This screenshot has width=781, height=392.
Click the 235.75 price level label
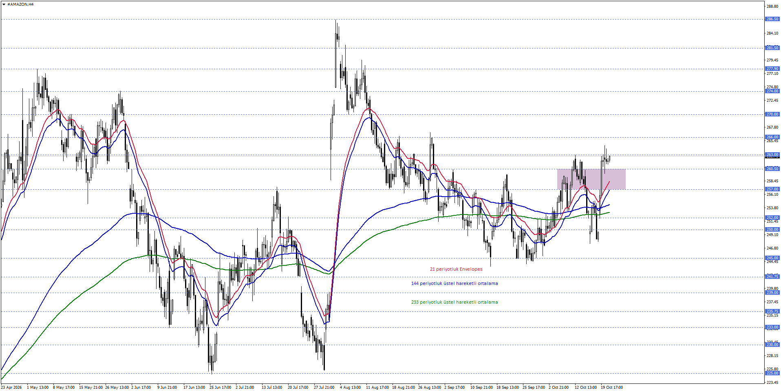772,311
